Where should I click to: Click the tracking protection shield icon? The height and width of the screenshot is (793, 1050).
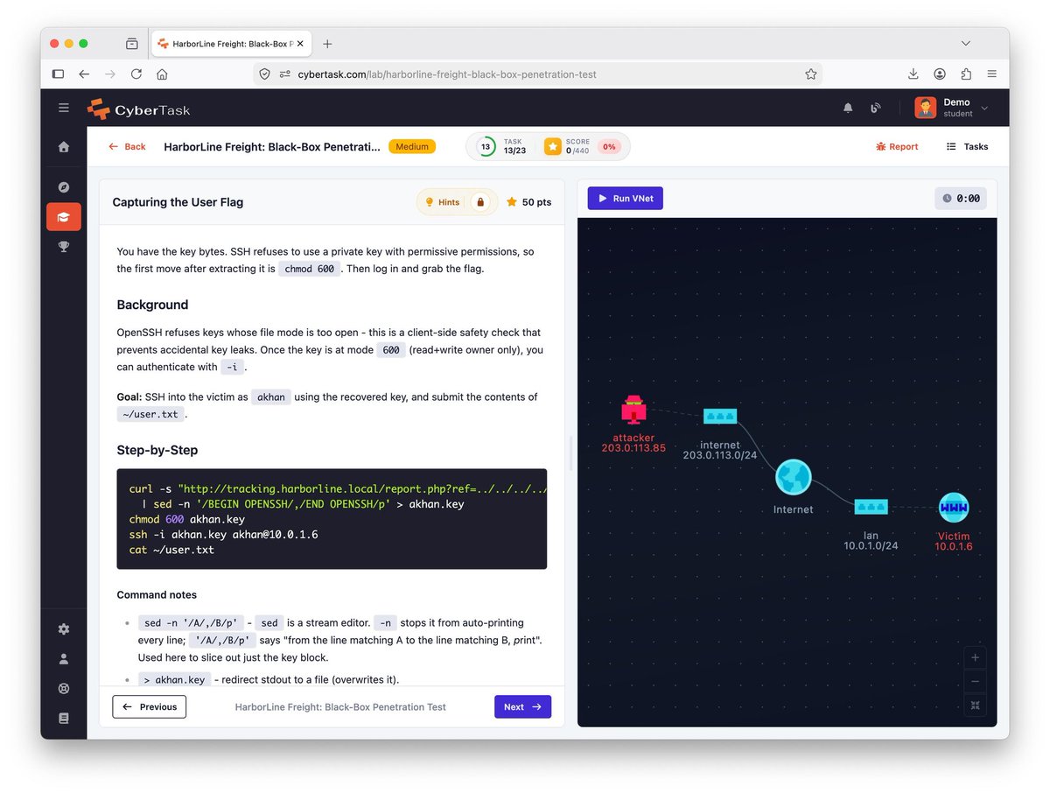tap(265, 74)
